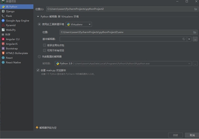Collapse the Python 解释器 section

coord(38,16)
